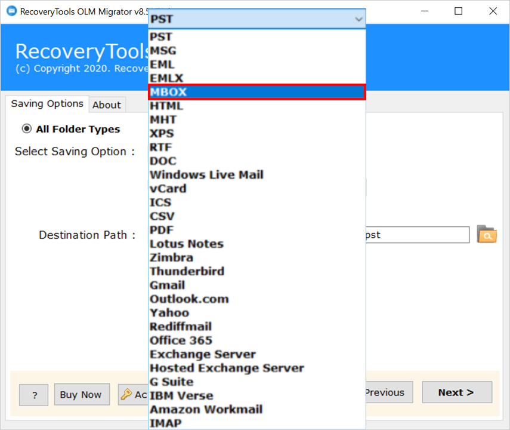Select CSV option in list
The image size is (510, 430).
coord(257,216)
